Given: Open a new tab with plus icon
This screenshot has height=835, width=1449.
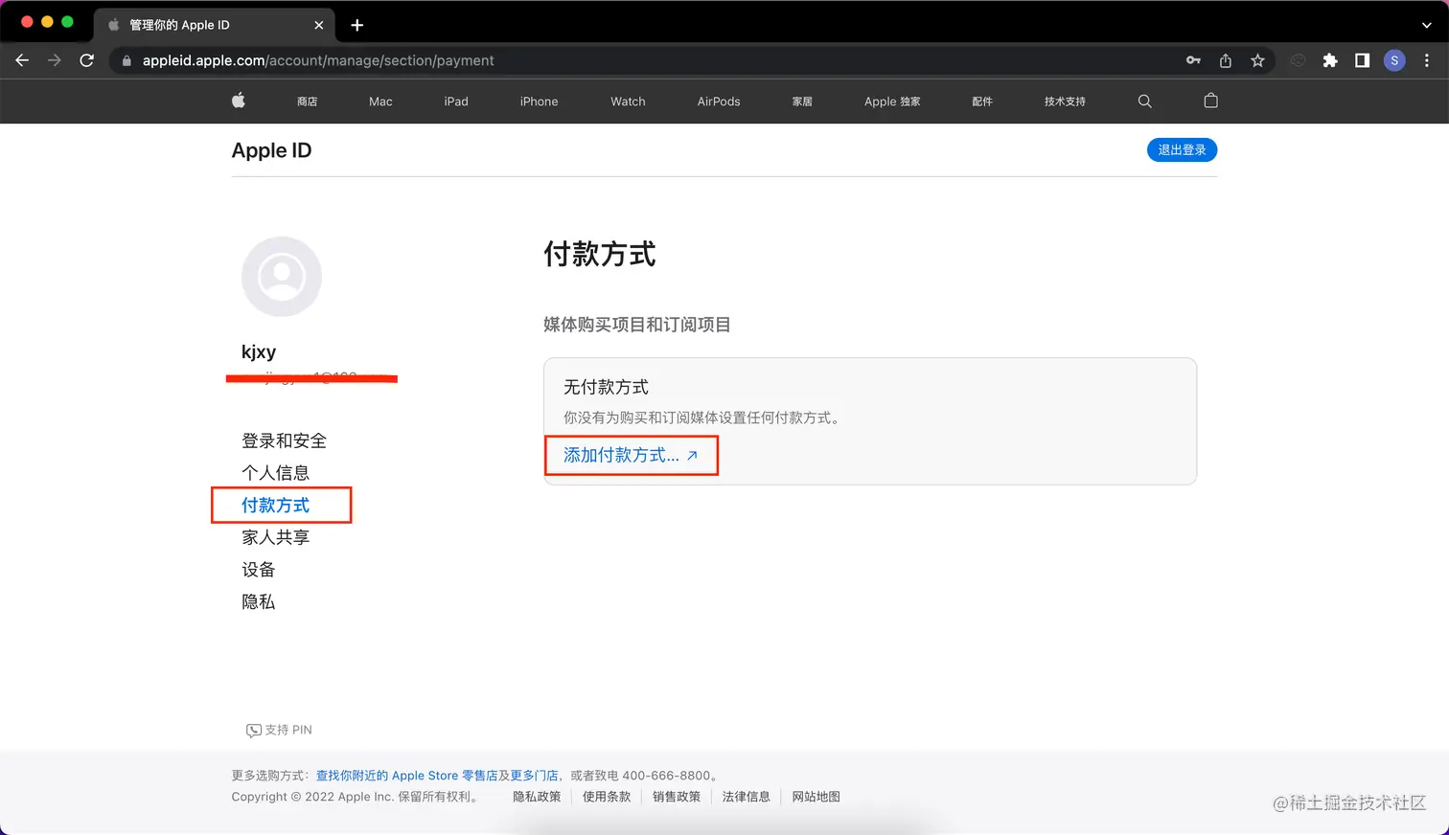Looking at the screenshot, I should point(357,25).
